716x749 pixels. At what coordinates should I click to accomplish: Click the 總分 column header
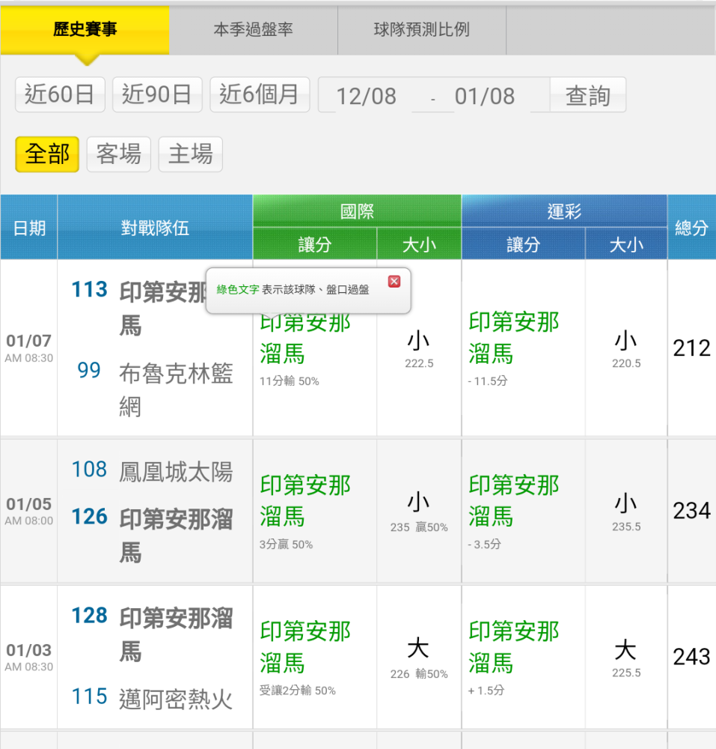click(691, 228)
